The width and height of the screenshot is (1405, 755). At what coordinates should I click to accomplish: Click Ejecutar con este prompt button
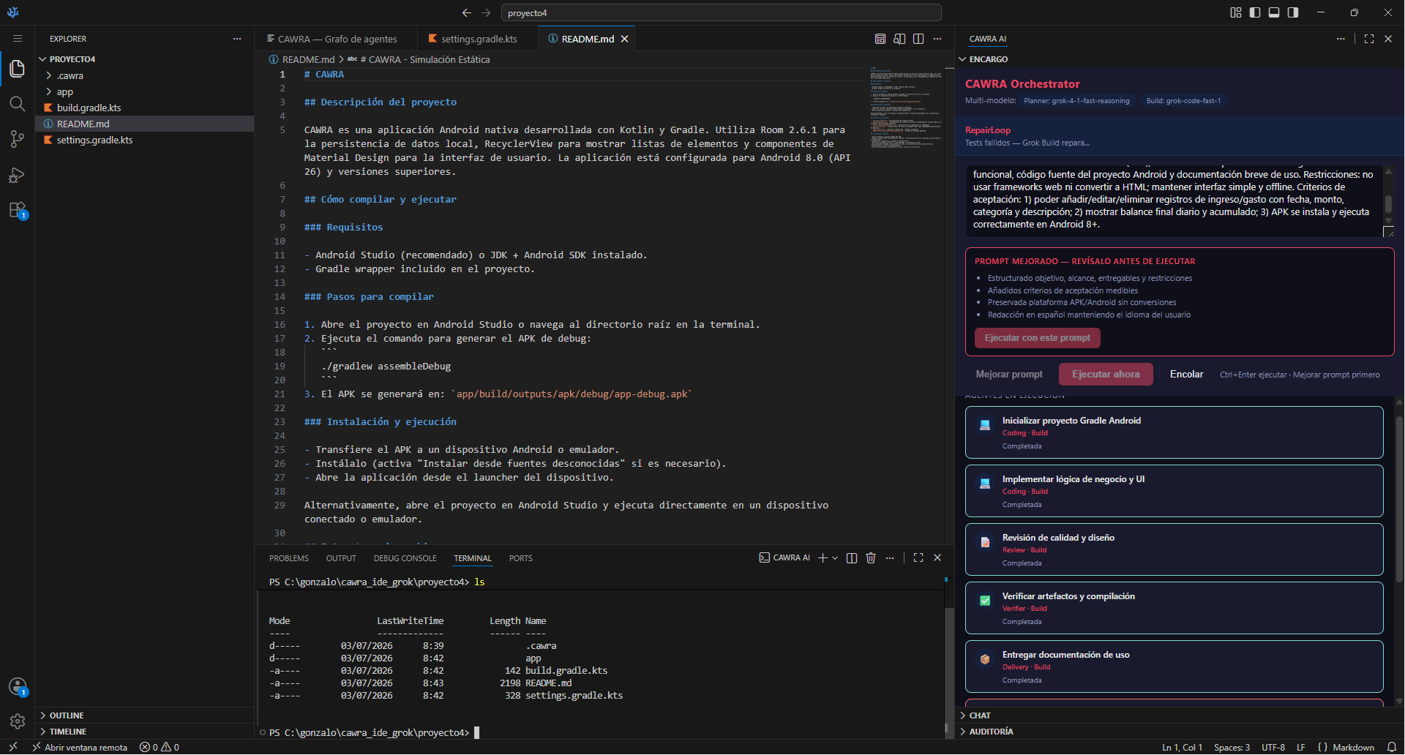tap(1037, 338)
